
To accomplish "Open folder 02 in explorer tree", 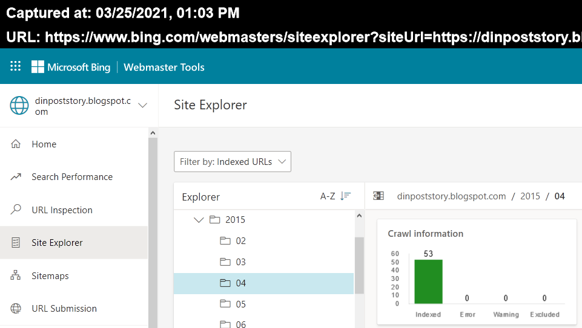I will [x=263, y=241].
